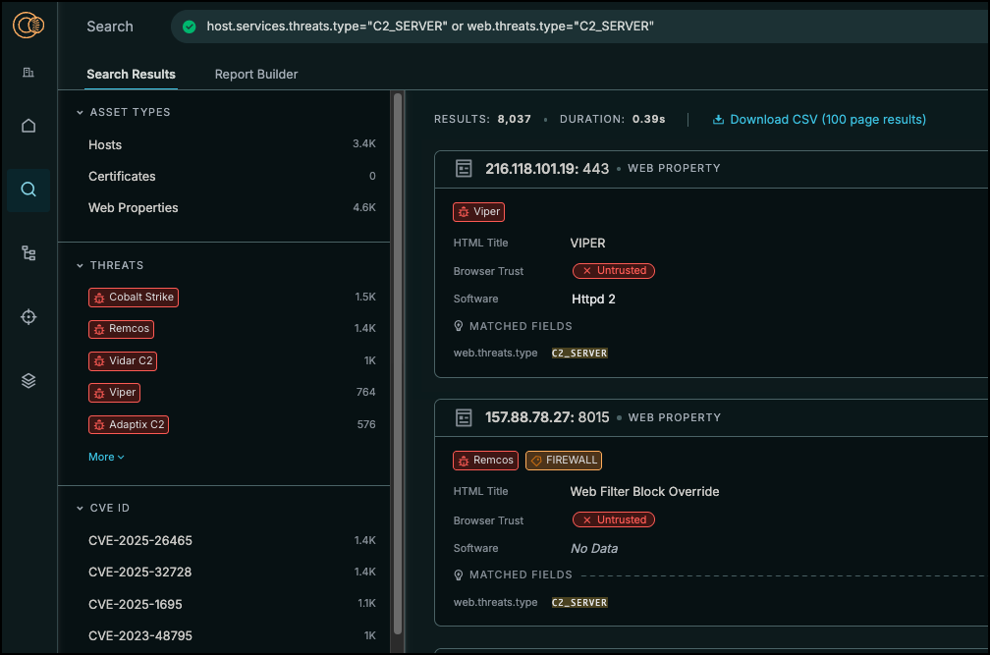Collapse the Asset Types section
The width and height of the screenshot is (990, 655).
tap(81, 113)
